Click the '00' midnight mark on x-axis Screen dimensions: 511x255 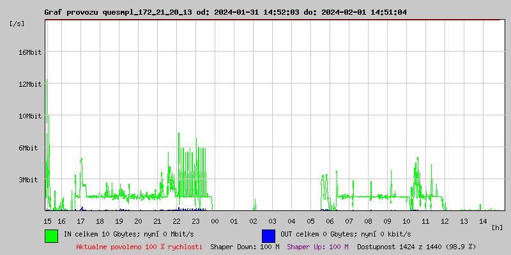click(x=215, y=221)
